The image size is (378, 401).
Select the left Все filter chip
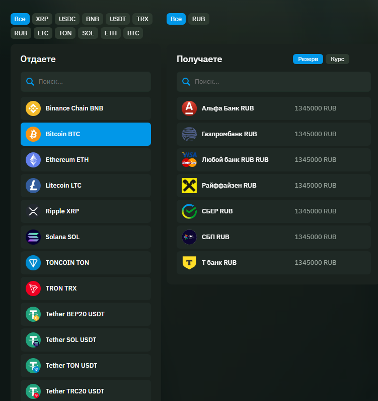point(20,19)
